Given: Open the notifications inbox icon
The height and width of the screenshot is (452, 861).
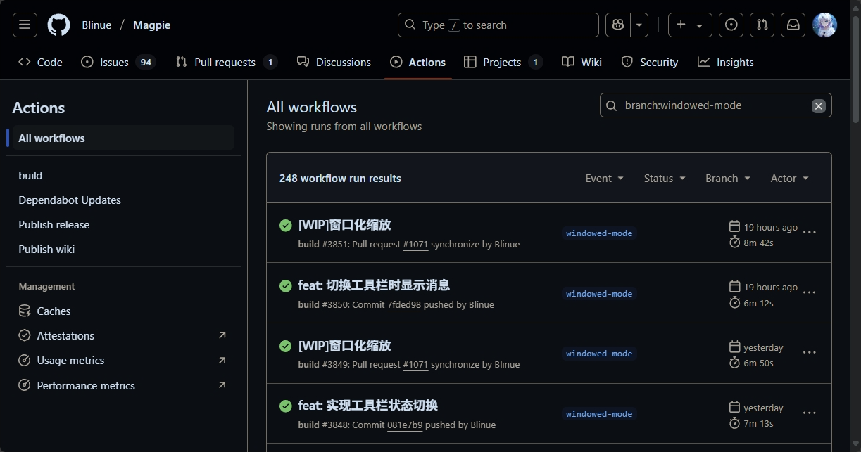Looking at the screenshot, I should point(793,25).
